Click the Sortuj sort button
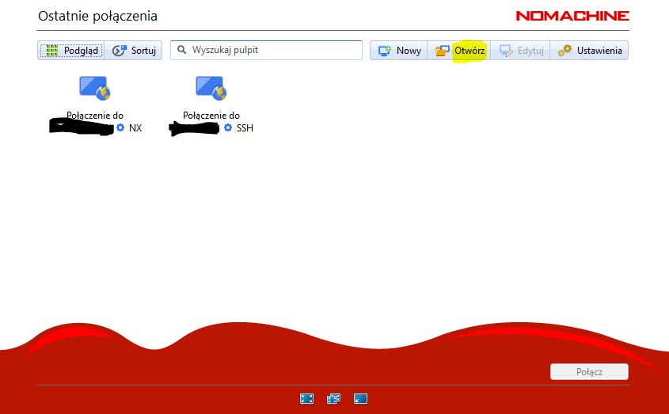The width and height of the screenshot is (669, 414). [135, 51]
